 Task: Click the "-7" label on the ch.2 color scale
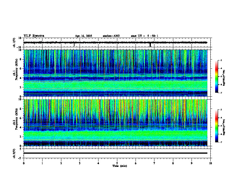tap(221, 142)
